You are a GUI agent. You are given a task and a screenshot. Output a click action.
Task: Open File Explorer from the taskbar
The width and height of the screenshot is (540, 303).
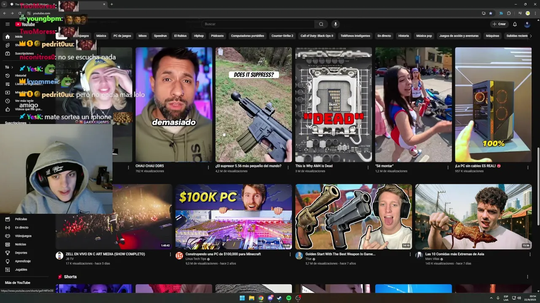tap(251, 298)
